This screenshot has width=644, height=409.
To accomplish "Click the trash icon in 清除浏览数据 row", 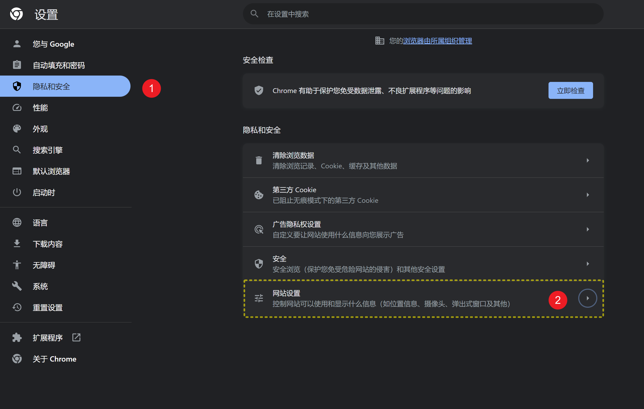I will [259, 160].
